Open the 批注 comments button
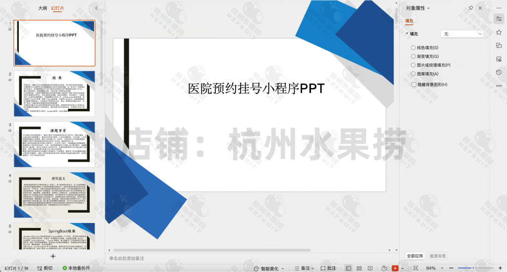507x272 pixels. coord(328,268)
